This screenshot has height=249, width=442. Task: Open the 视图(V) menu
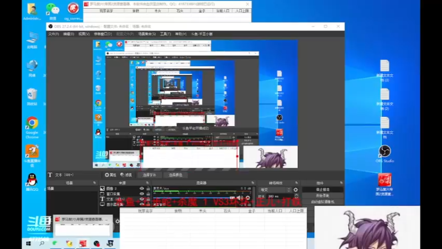pyautogui.click(x=84, y=34)
